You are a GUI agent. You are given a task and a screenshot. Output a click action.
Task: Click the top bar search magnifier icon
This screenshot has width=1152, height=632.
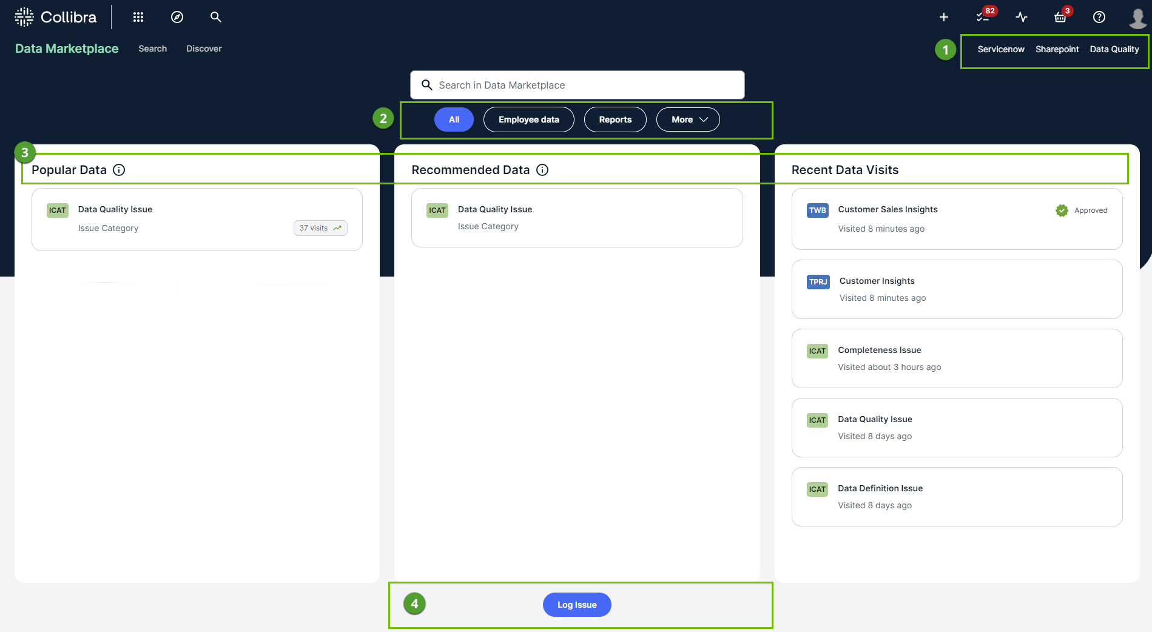[215, 17]
